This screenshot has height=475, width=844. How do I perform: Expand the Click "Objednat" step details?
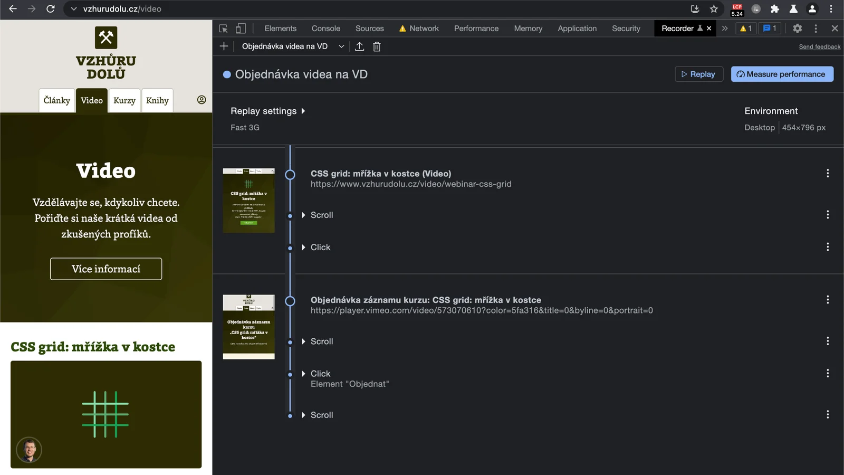pyautogui.click(x=303, y=373)
